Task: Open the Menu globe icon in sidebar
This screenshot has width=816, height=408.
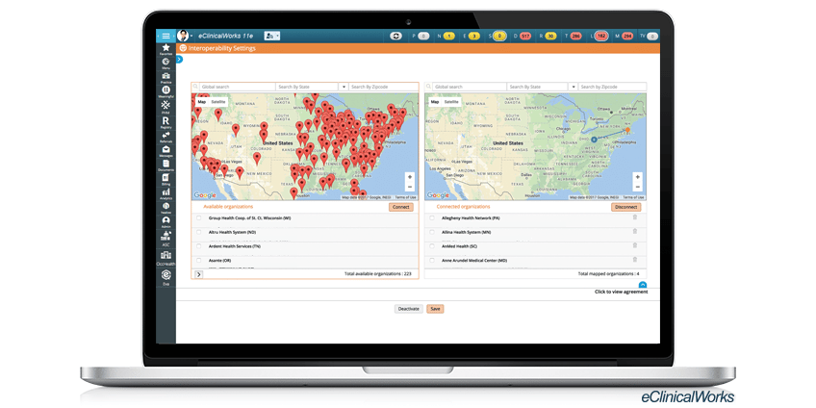Action: 166,63
